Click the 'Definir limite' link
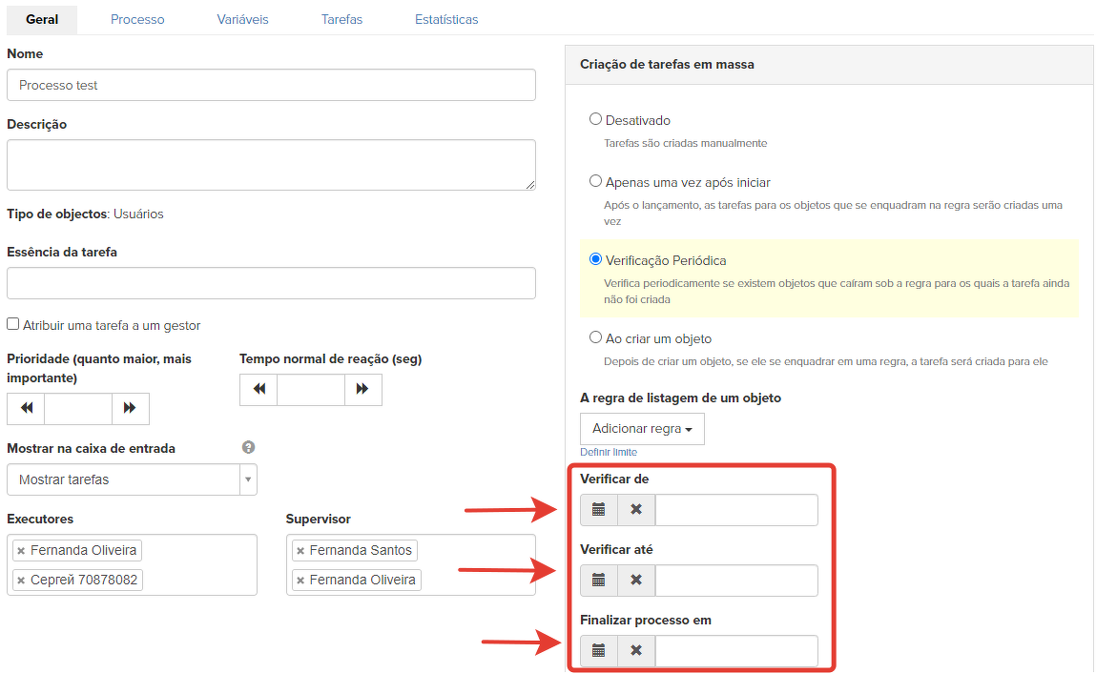The width and height of the screenshot is (1096, 673). coord(609,452)
